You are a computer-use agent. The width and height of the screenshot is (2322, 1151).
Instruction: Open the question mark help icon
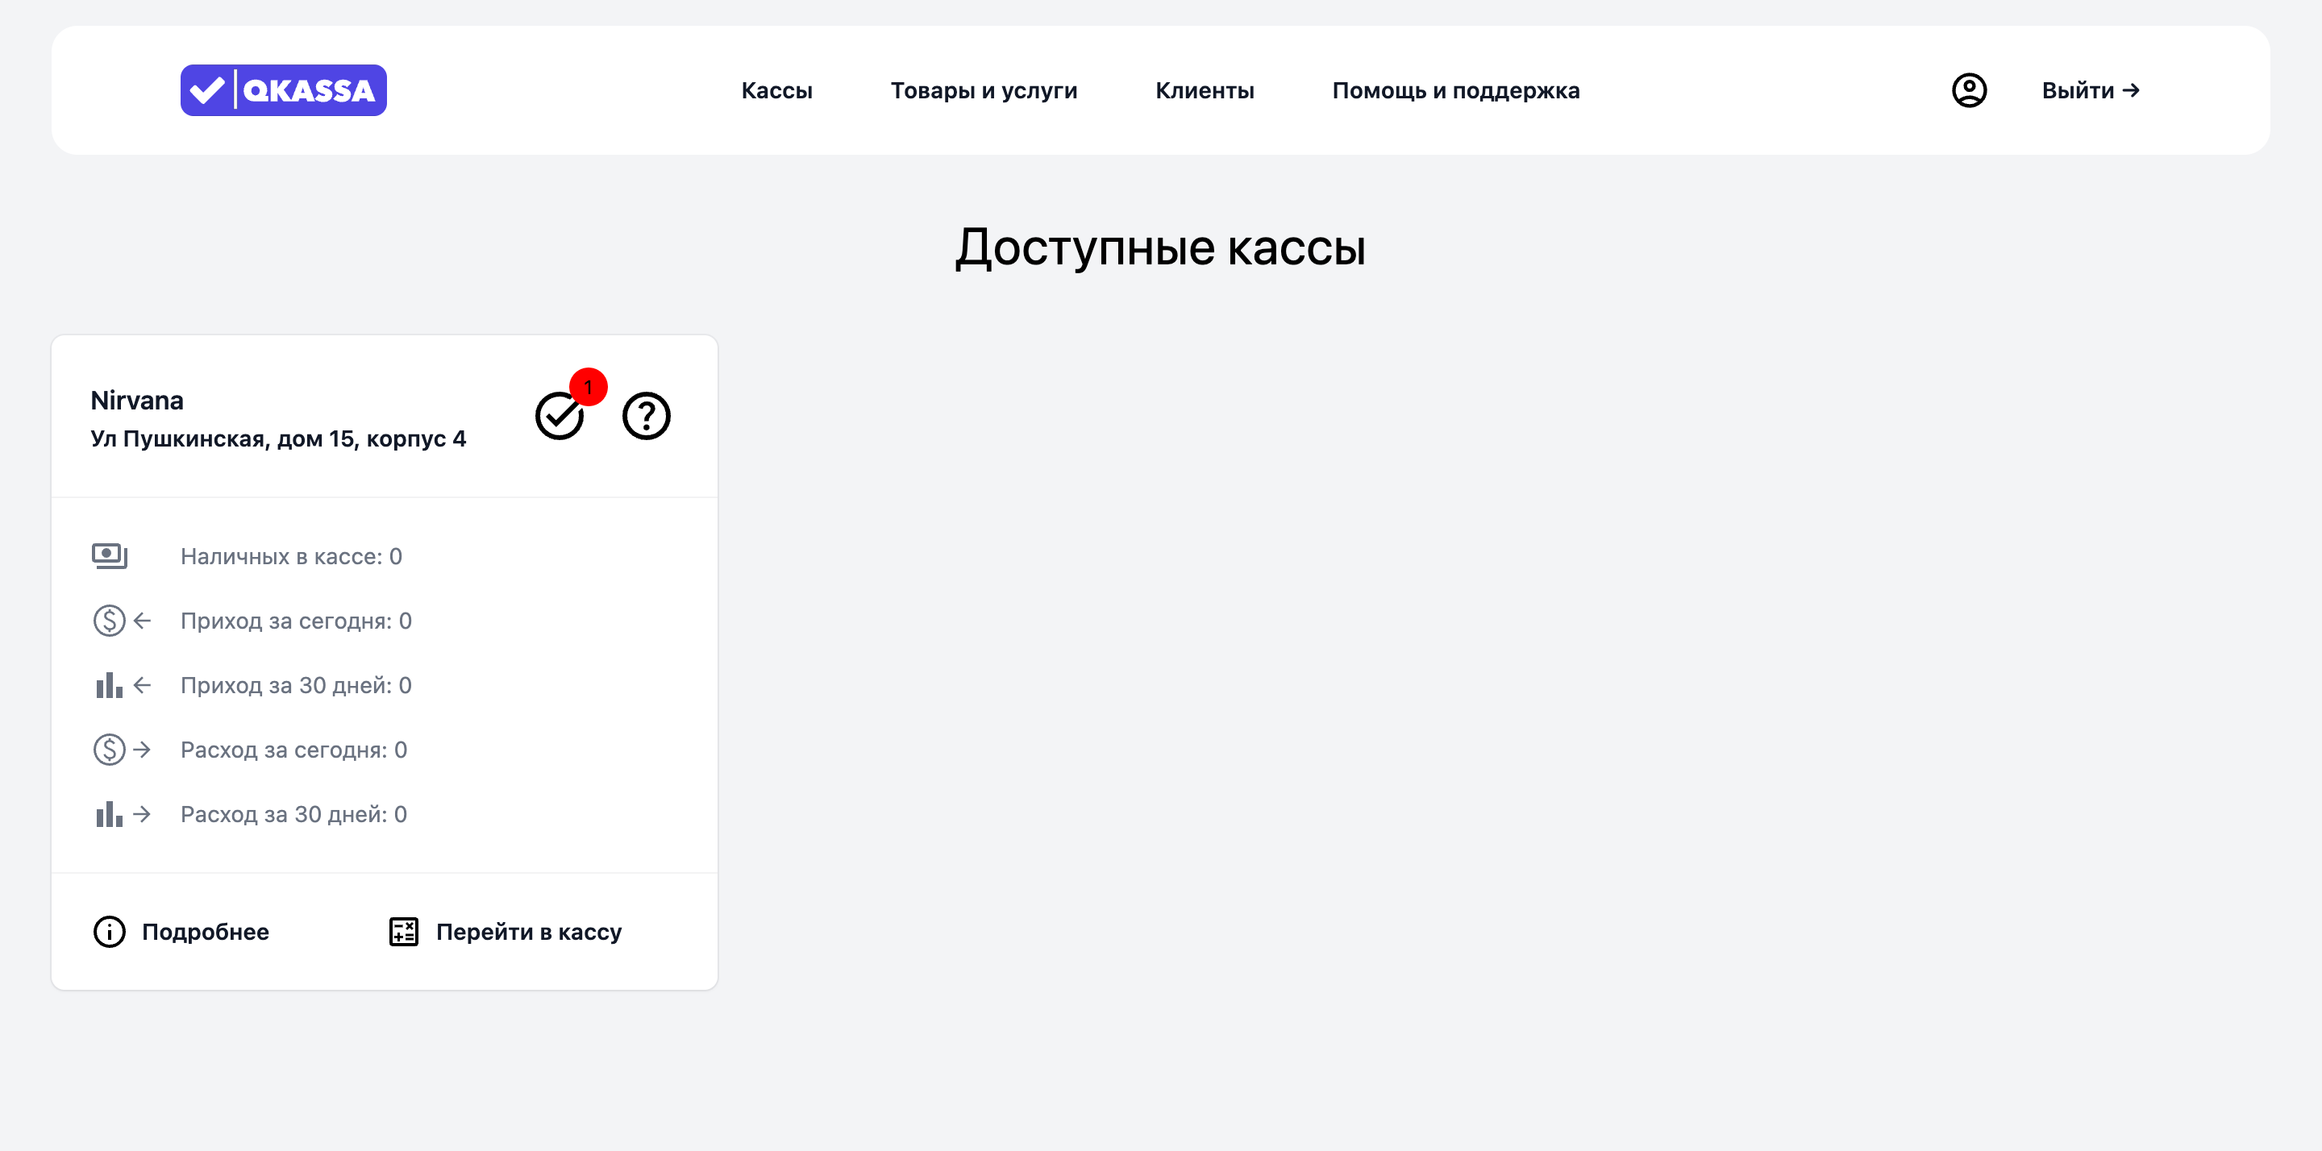647,416
